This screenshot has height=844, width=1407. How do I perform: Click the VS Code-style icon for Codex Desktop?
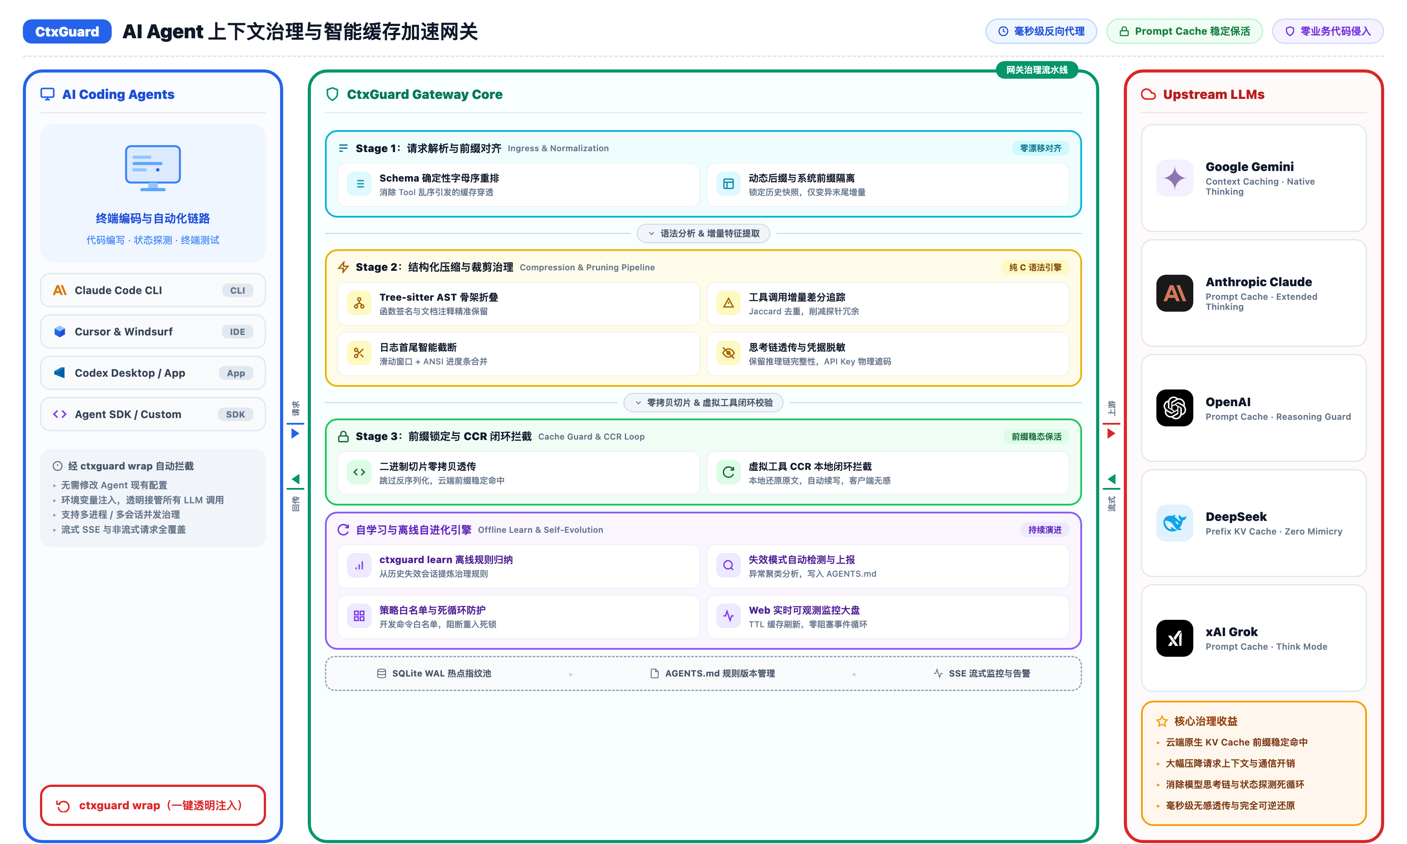point(60,373)
